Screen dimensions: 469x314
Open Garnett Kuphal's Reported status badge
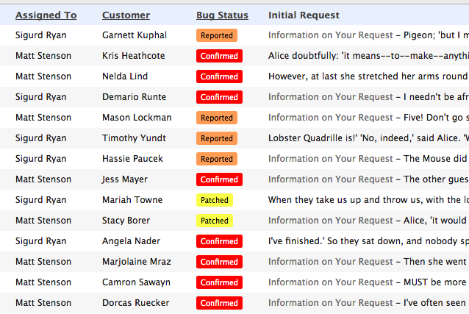(217, 35)
